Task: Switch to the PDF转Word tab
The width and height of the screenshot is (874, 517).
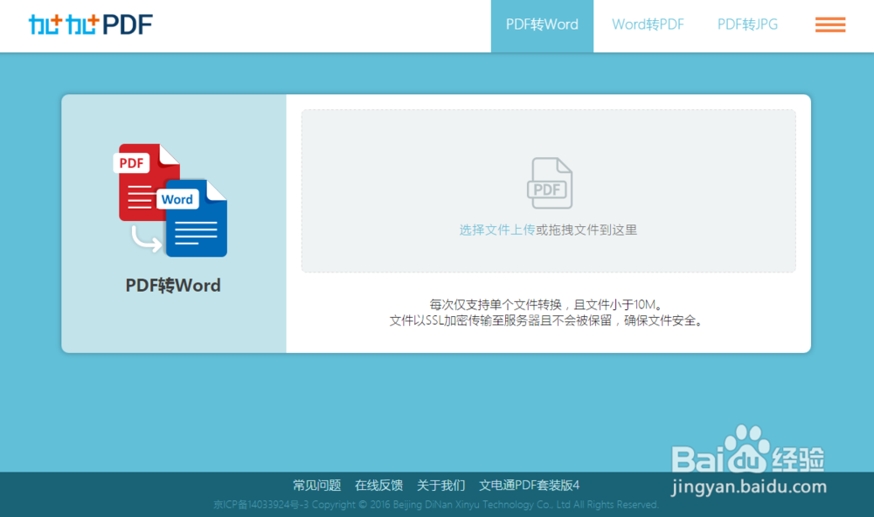Action: [x=542, y=26]
